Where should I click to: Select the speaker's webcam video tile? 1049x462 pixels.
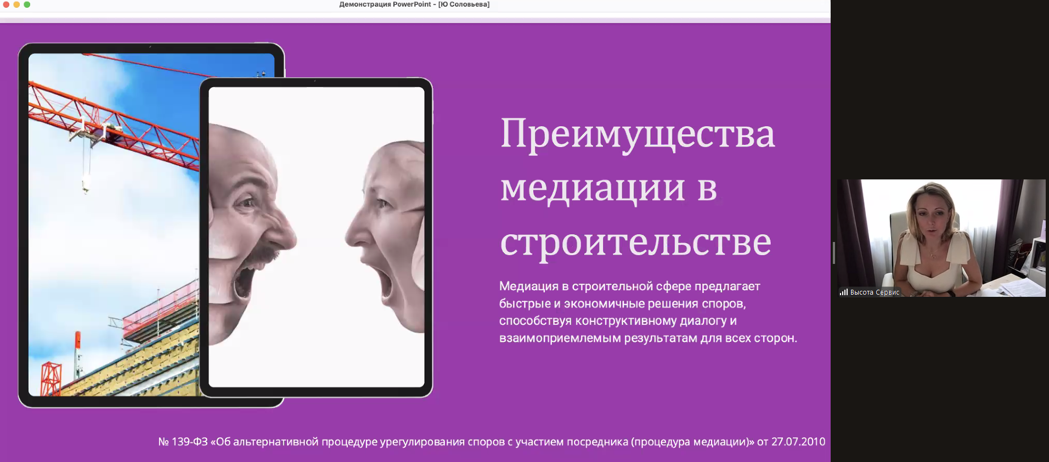(941, 238)
